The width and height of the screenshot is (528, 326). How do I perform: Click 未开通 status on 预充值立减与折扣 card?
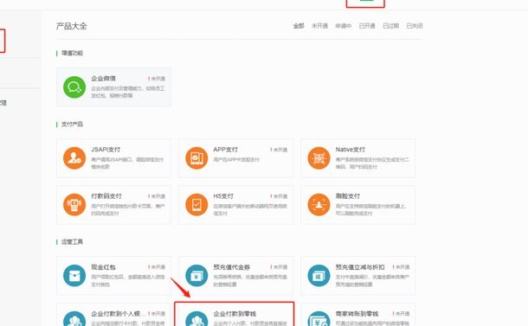[x=401, y=267]
